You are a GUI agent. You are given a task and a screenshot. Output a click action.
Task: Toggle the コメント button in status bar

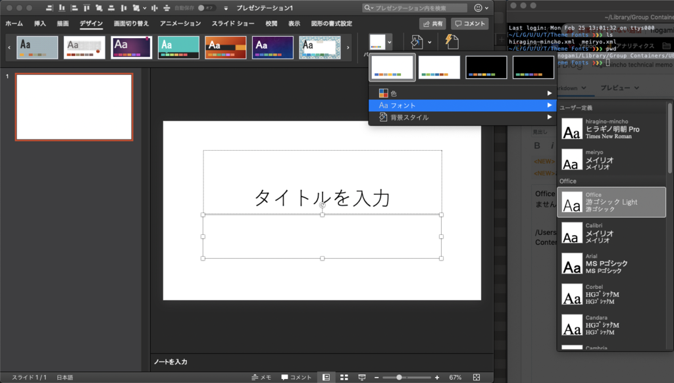pos(296,378)
